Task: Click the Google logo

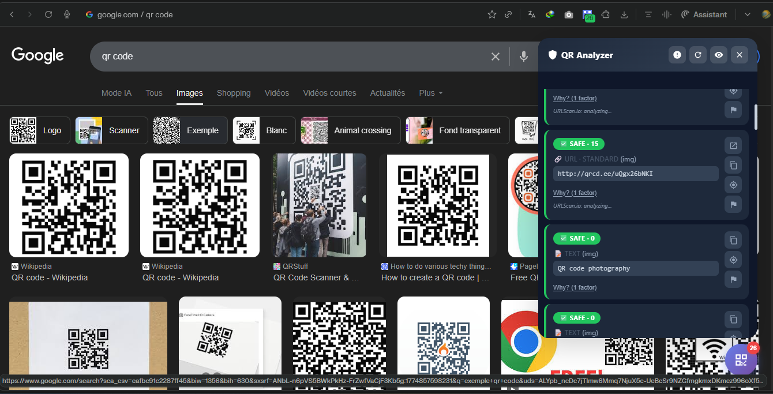Action: click(x=37, y=55)
